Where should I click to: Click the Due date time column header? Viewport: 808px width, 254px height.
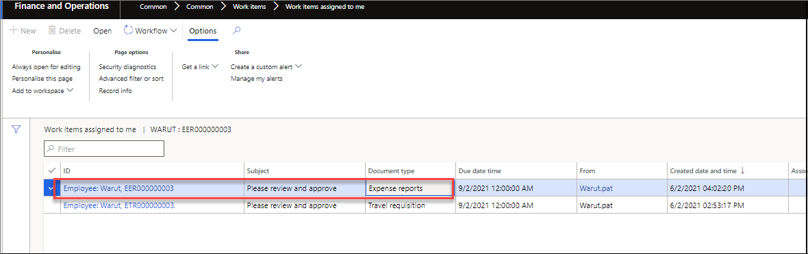pyautogui.click(x=516, y=170)
